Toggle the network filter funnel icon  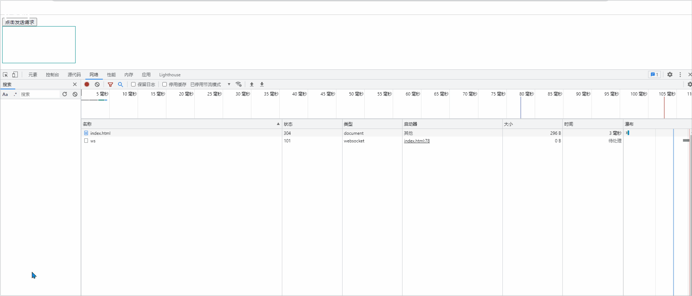[x=110, y=84]
